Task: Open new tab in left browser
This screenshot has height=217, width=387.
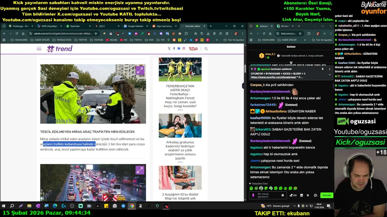Action: click(211, 26)
